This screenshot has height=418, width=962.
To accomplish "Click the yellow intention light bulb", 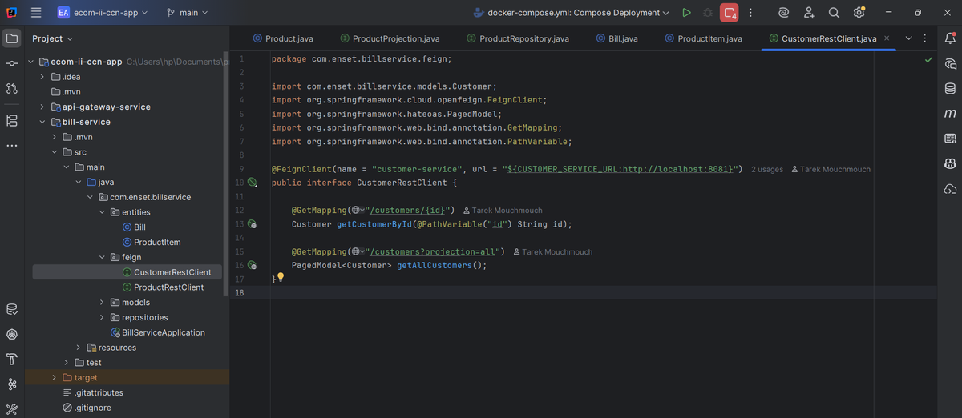I will coord(281,278).
